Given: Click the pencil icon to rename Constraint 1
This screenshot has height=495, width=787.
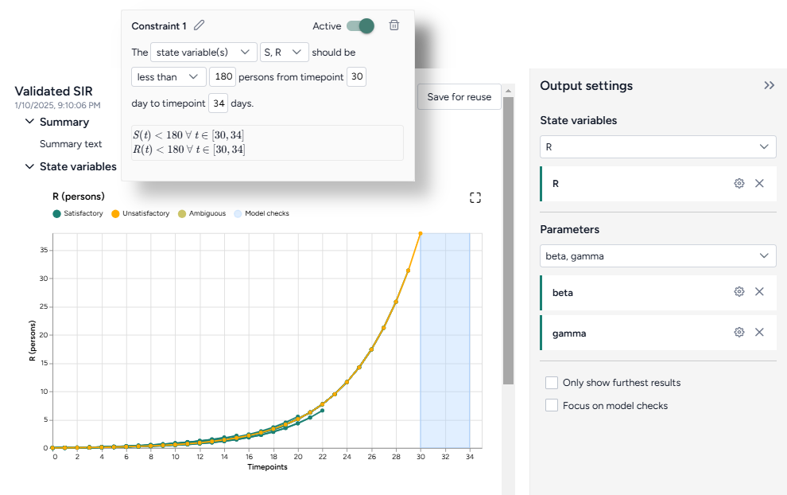Looking at the screenshot, I should pyautogui.click(x=200, y=25).
